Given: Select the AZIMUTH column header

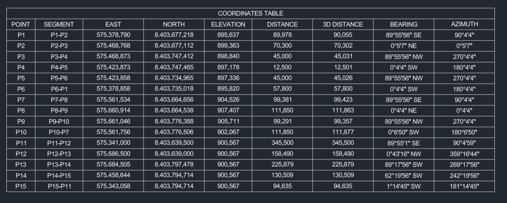Looking at the screenshot, I should point(464,24).
